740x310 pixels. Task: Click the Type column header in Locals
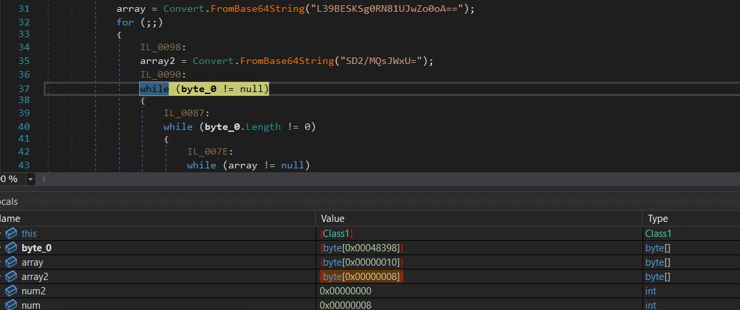point(657,219)
